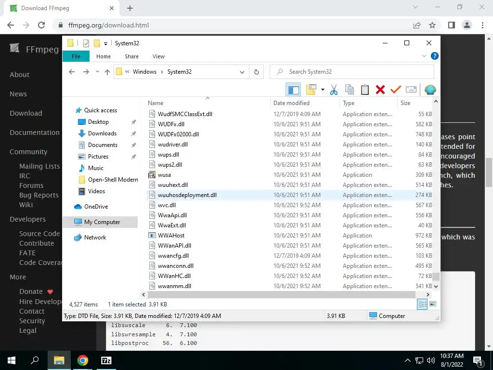
Task: Click horizontal scrollbar right arrow
Action: pos(428,295)
